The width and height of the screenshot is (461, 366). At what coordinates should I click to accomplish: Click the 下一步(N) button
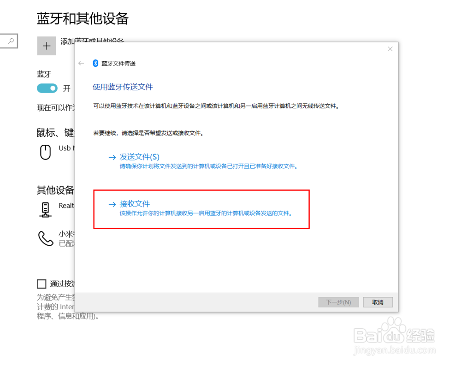338,302
